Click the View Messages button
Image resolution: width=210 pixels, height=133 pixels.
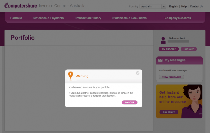click(172, 77)
